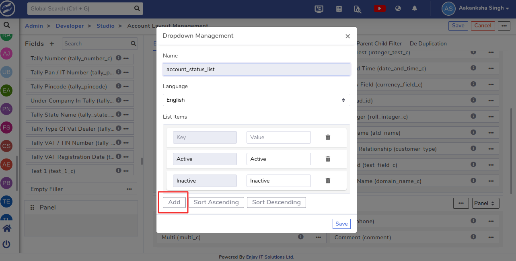Delete the Inactive list item
The width and height of the screenshot is (516, 261).
328,181
